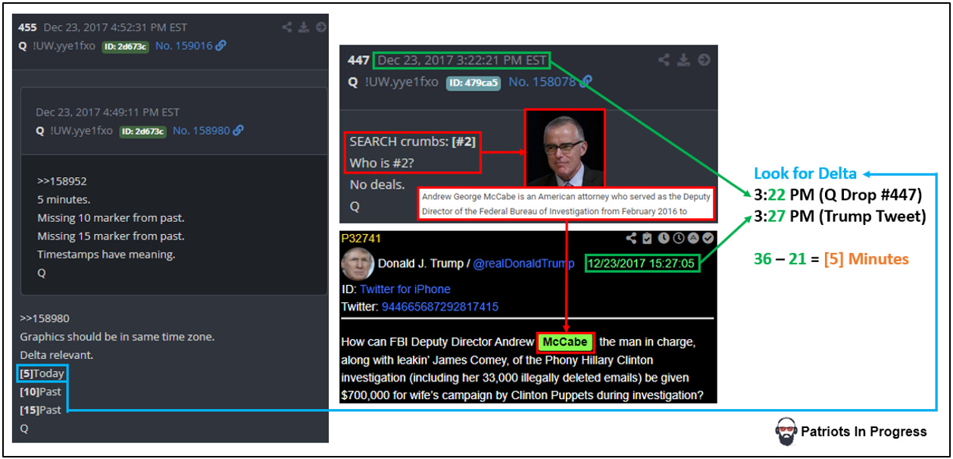953x459 pixels.
Task: Click the arrow circle icon on post 447
Action: (x=704, y=60)
